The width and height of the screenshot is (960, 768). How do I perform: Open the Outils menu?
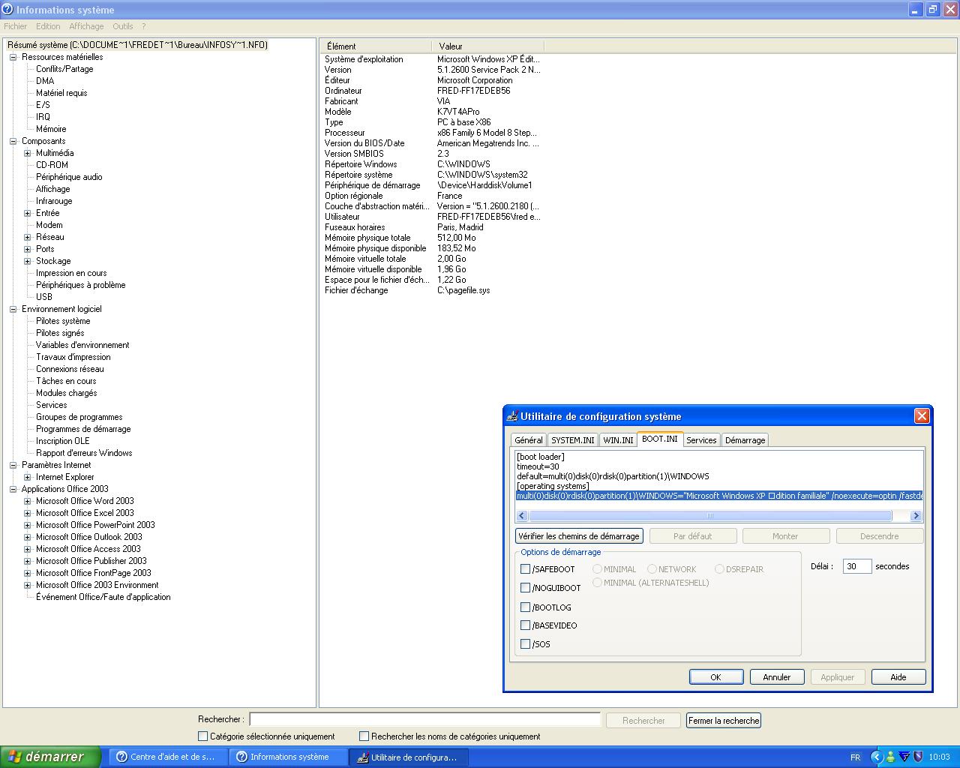coord(122,26)
